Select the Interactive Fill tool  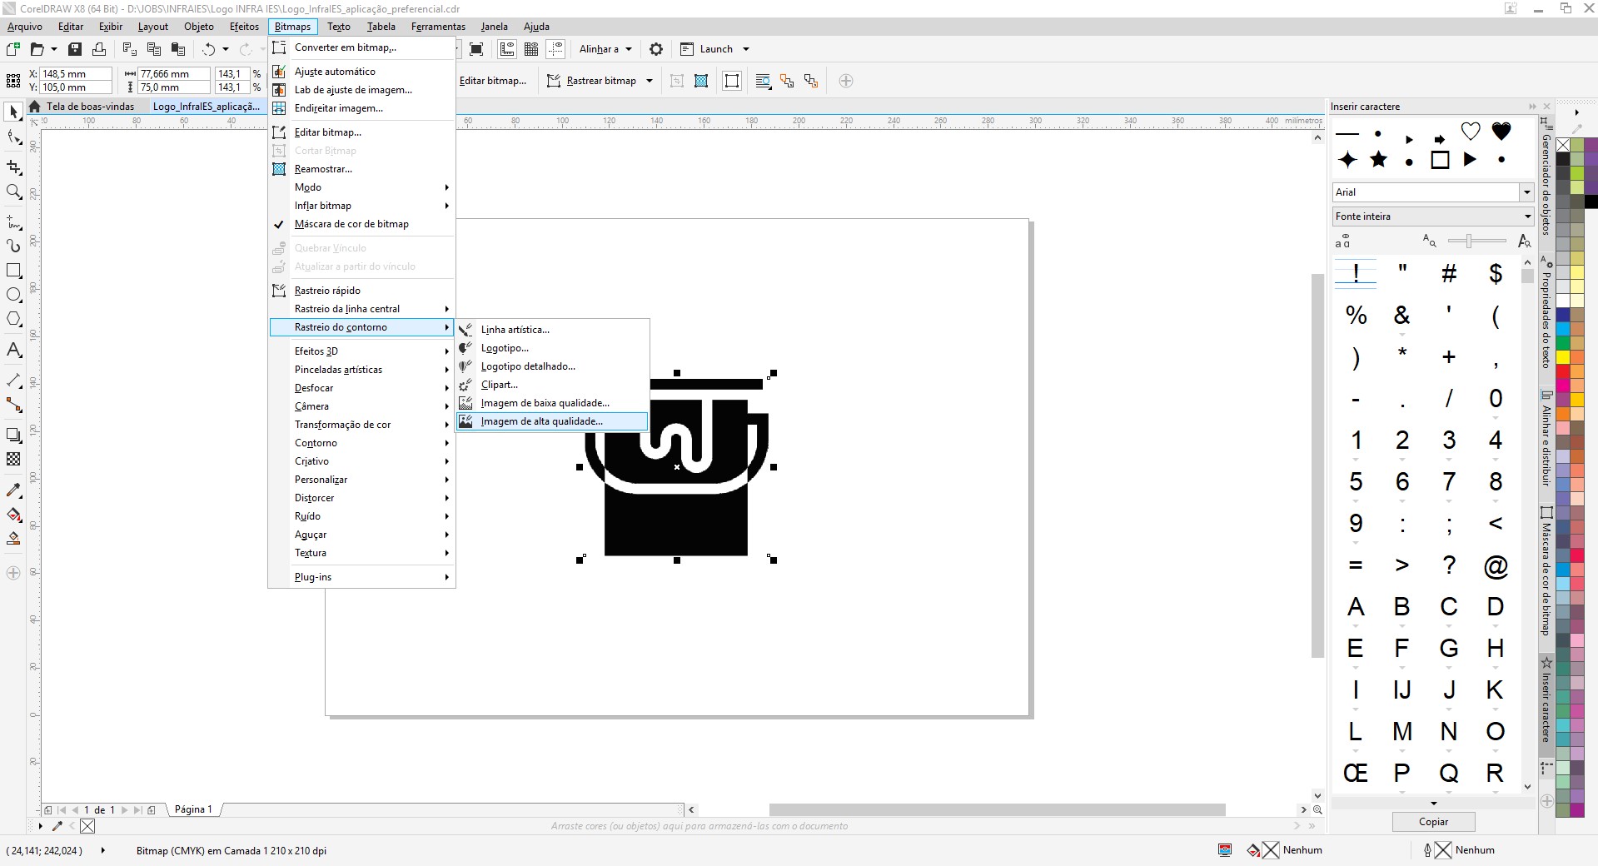point(13,514)
